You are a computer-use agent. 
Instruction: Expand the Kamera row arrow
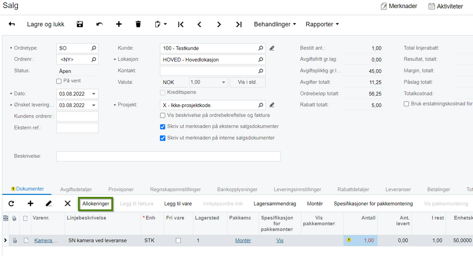[x=5, y=240]
